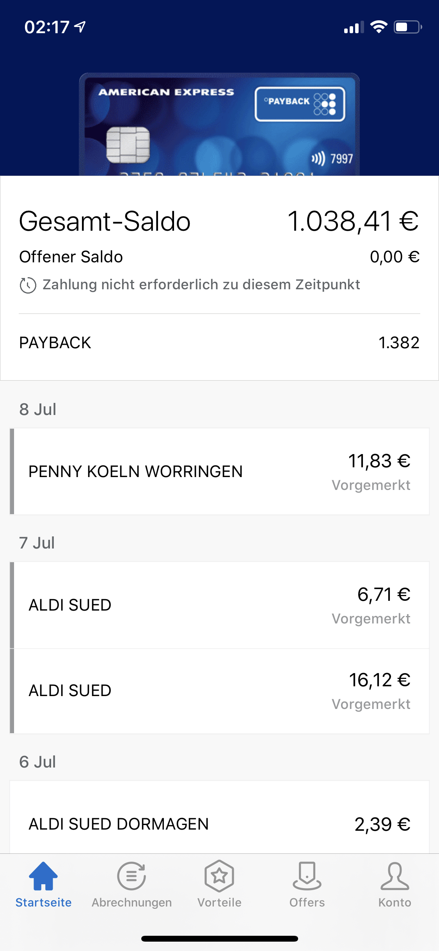
Task: Open the ALDI SUED DORMAGEN transaction
Action: click(x=219, y=824)
